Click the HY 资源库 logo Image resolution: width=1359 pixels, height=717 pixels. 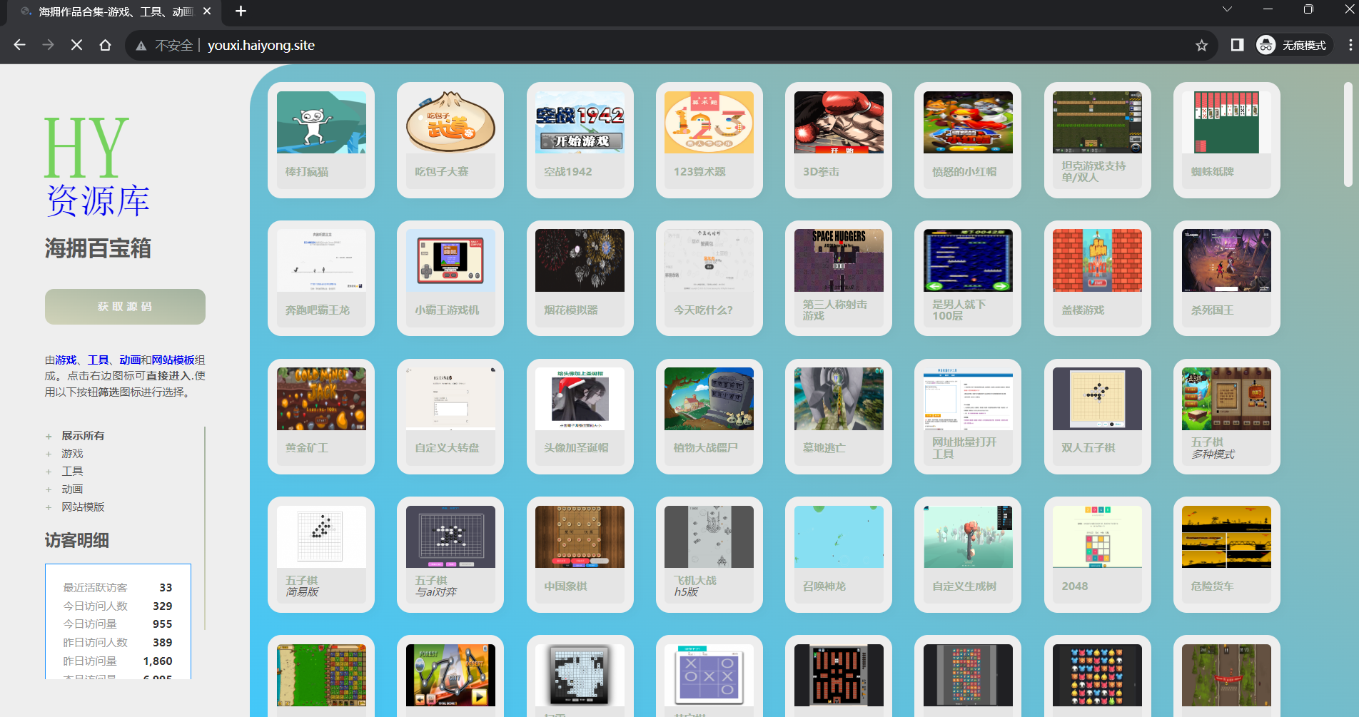coord(96,166)
